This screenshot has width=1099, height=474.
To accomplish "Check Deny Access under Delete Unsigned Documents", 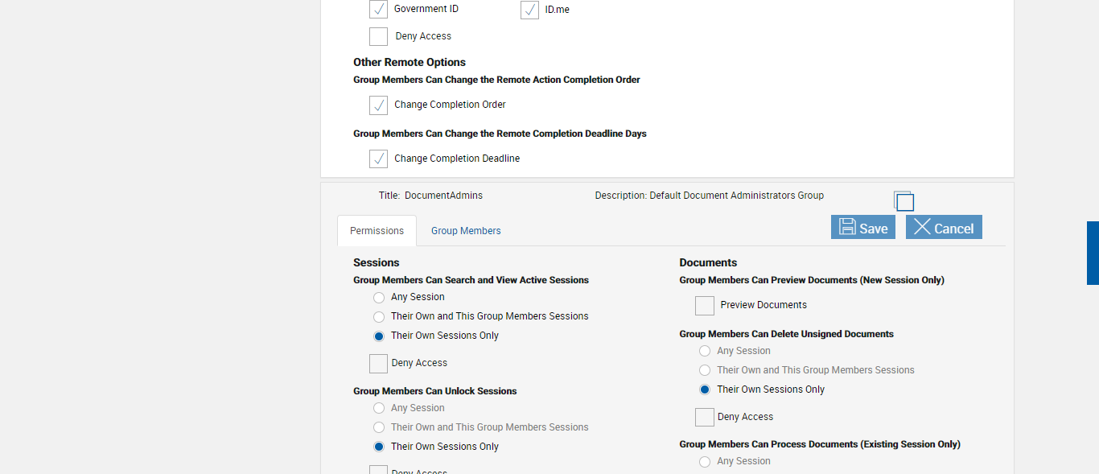I will tap(704, 417).
